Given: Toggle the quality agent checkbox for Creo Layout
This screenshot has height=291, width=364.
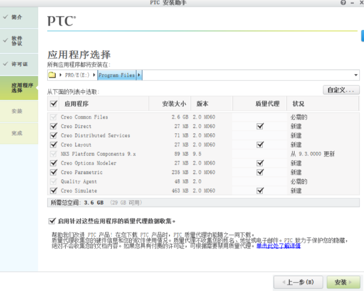Looking at the screenshot, I should pyautogui.click(x=259, y=145).
